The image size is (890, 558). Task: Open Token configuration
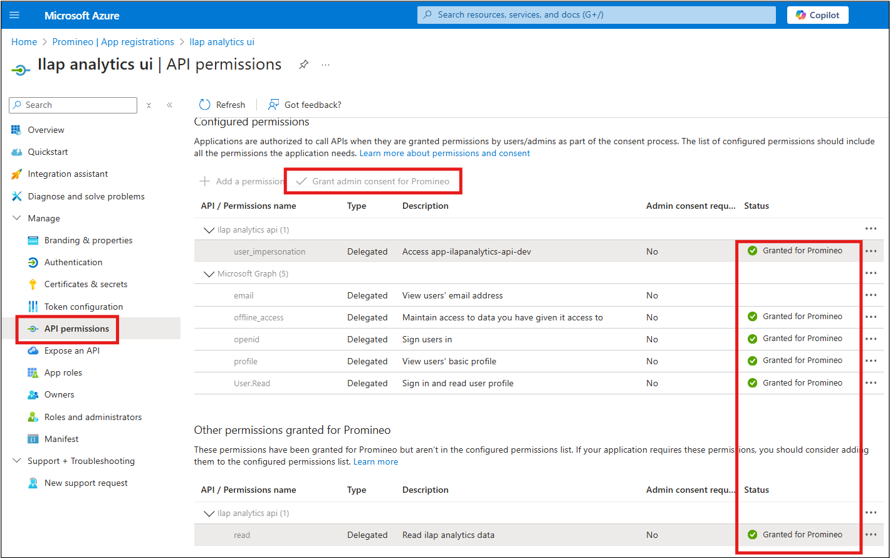point(83,307)
